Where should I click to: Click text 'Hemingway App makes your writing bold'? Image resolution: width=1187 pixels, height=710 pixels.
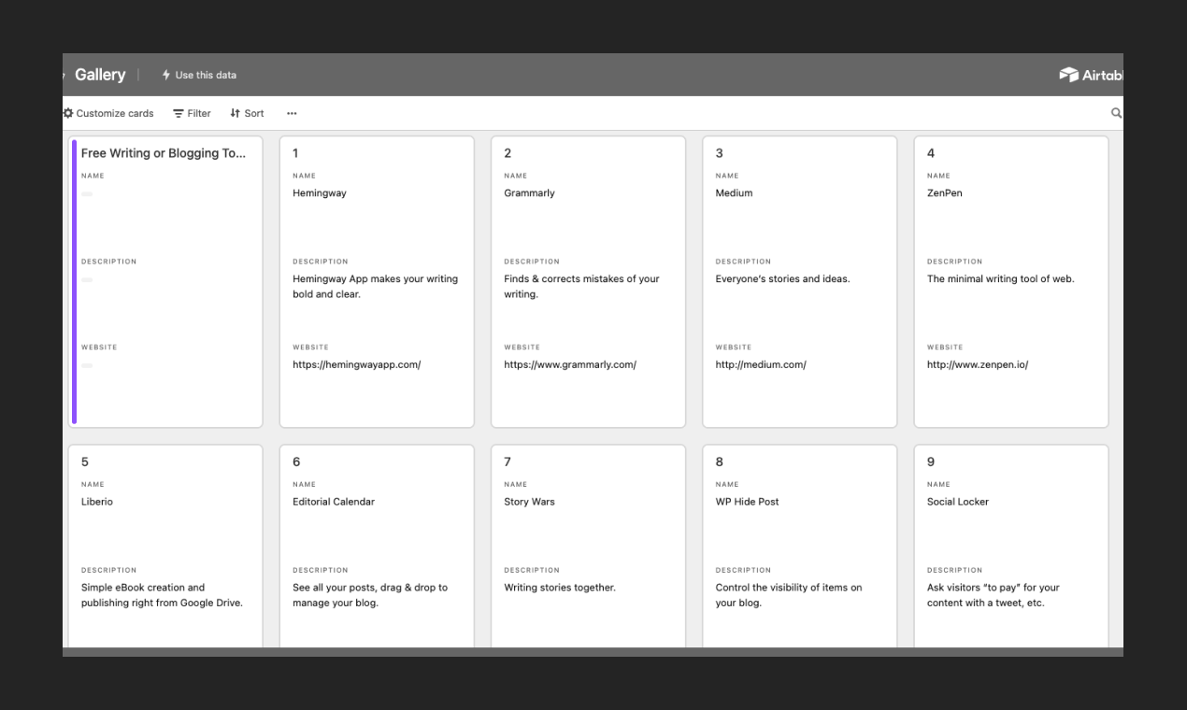[x=375, y=286]
